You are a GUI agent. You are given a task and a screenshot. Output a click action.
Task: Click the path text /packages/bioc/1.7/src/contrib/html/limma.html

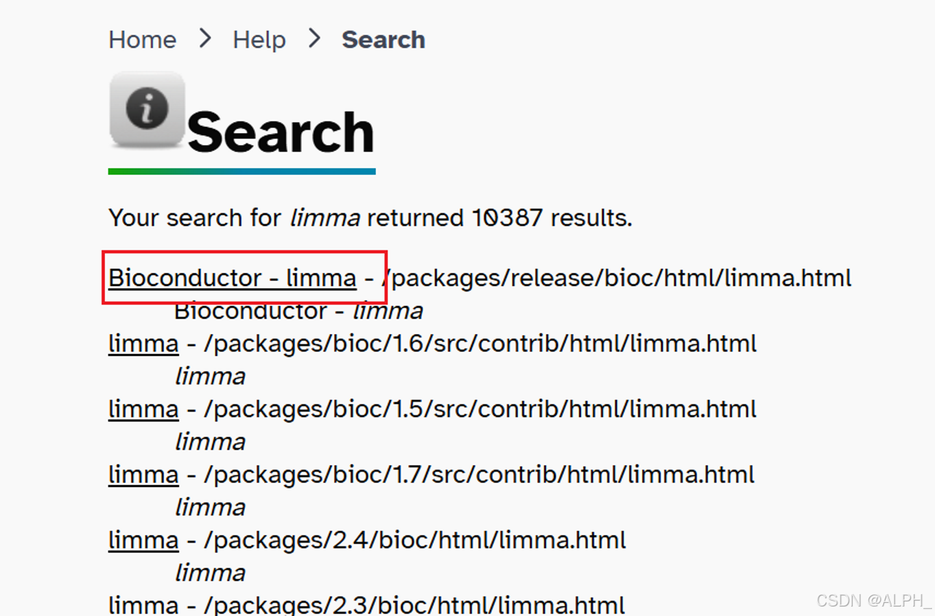tap(479, 474)
